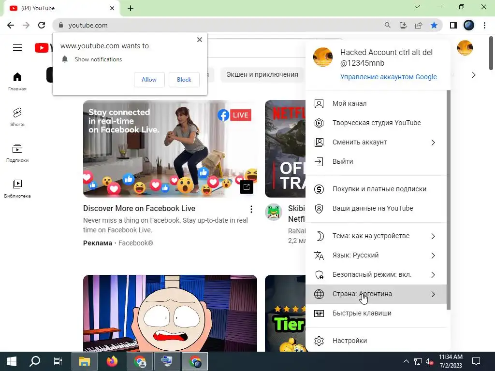Click the account avatar in the YouTube header
Screen dimensions: 495x371
point(465,48)
